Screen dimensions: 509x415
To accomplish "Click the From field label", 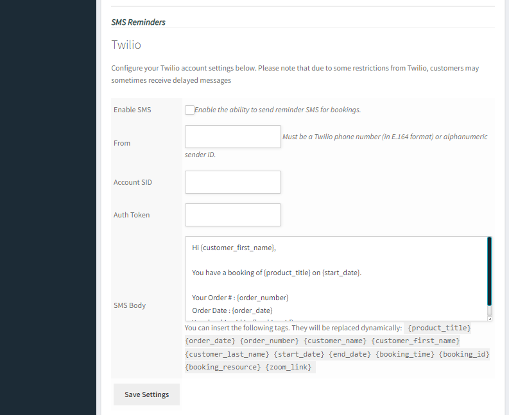I will click(122, 144).
